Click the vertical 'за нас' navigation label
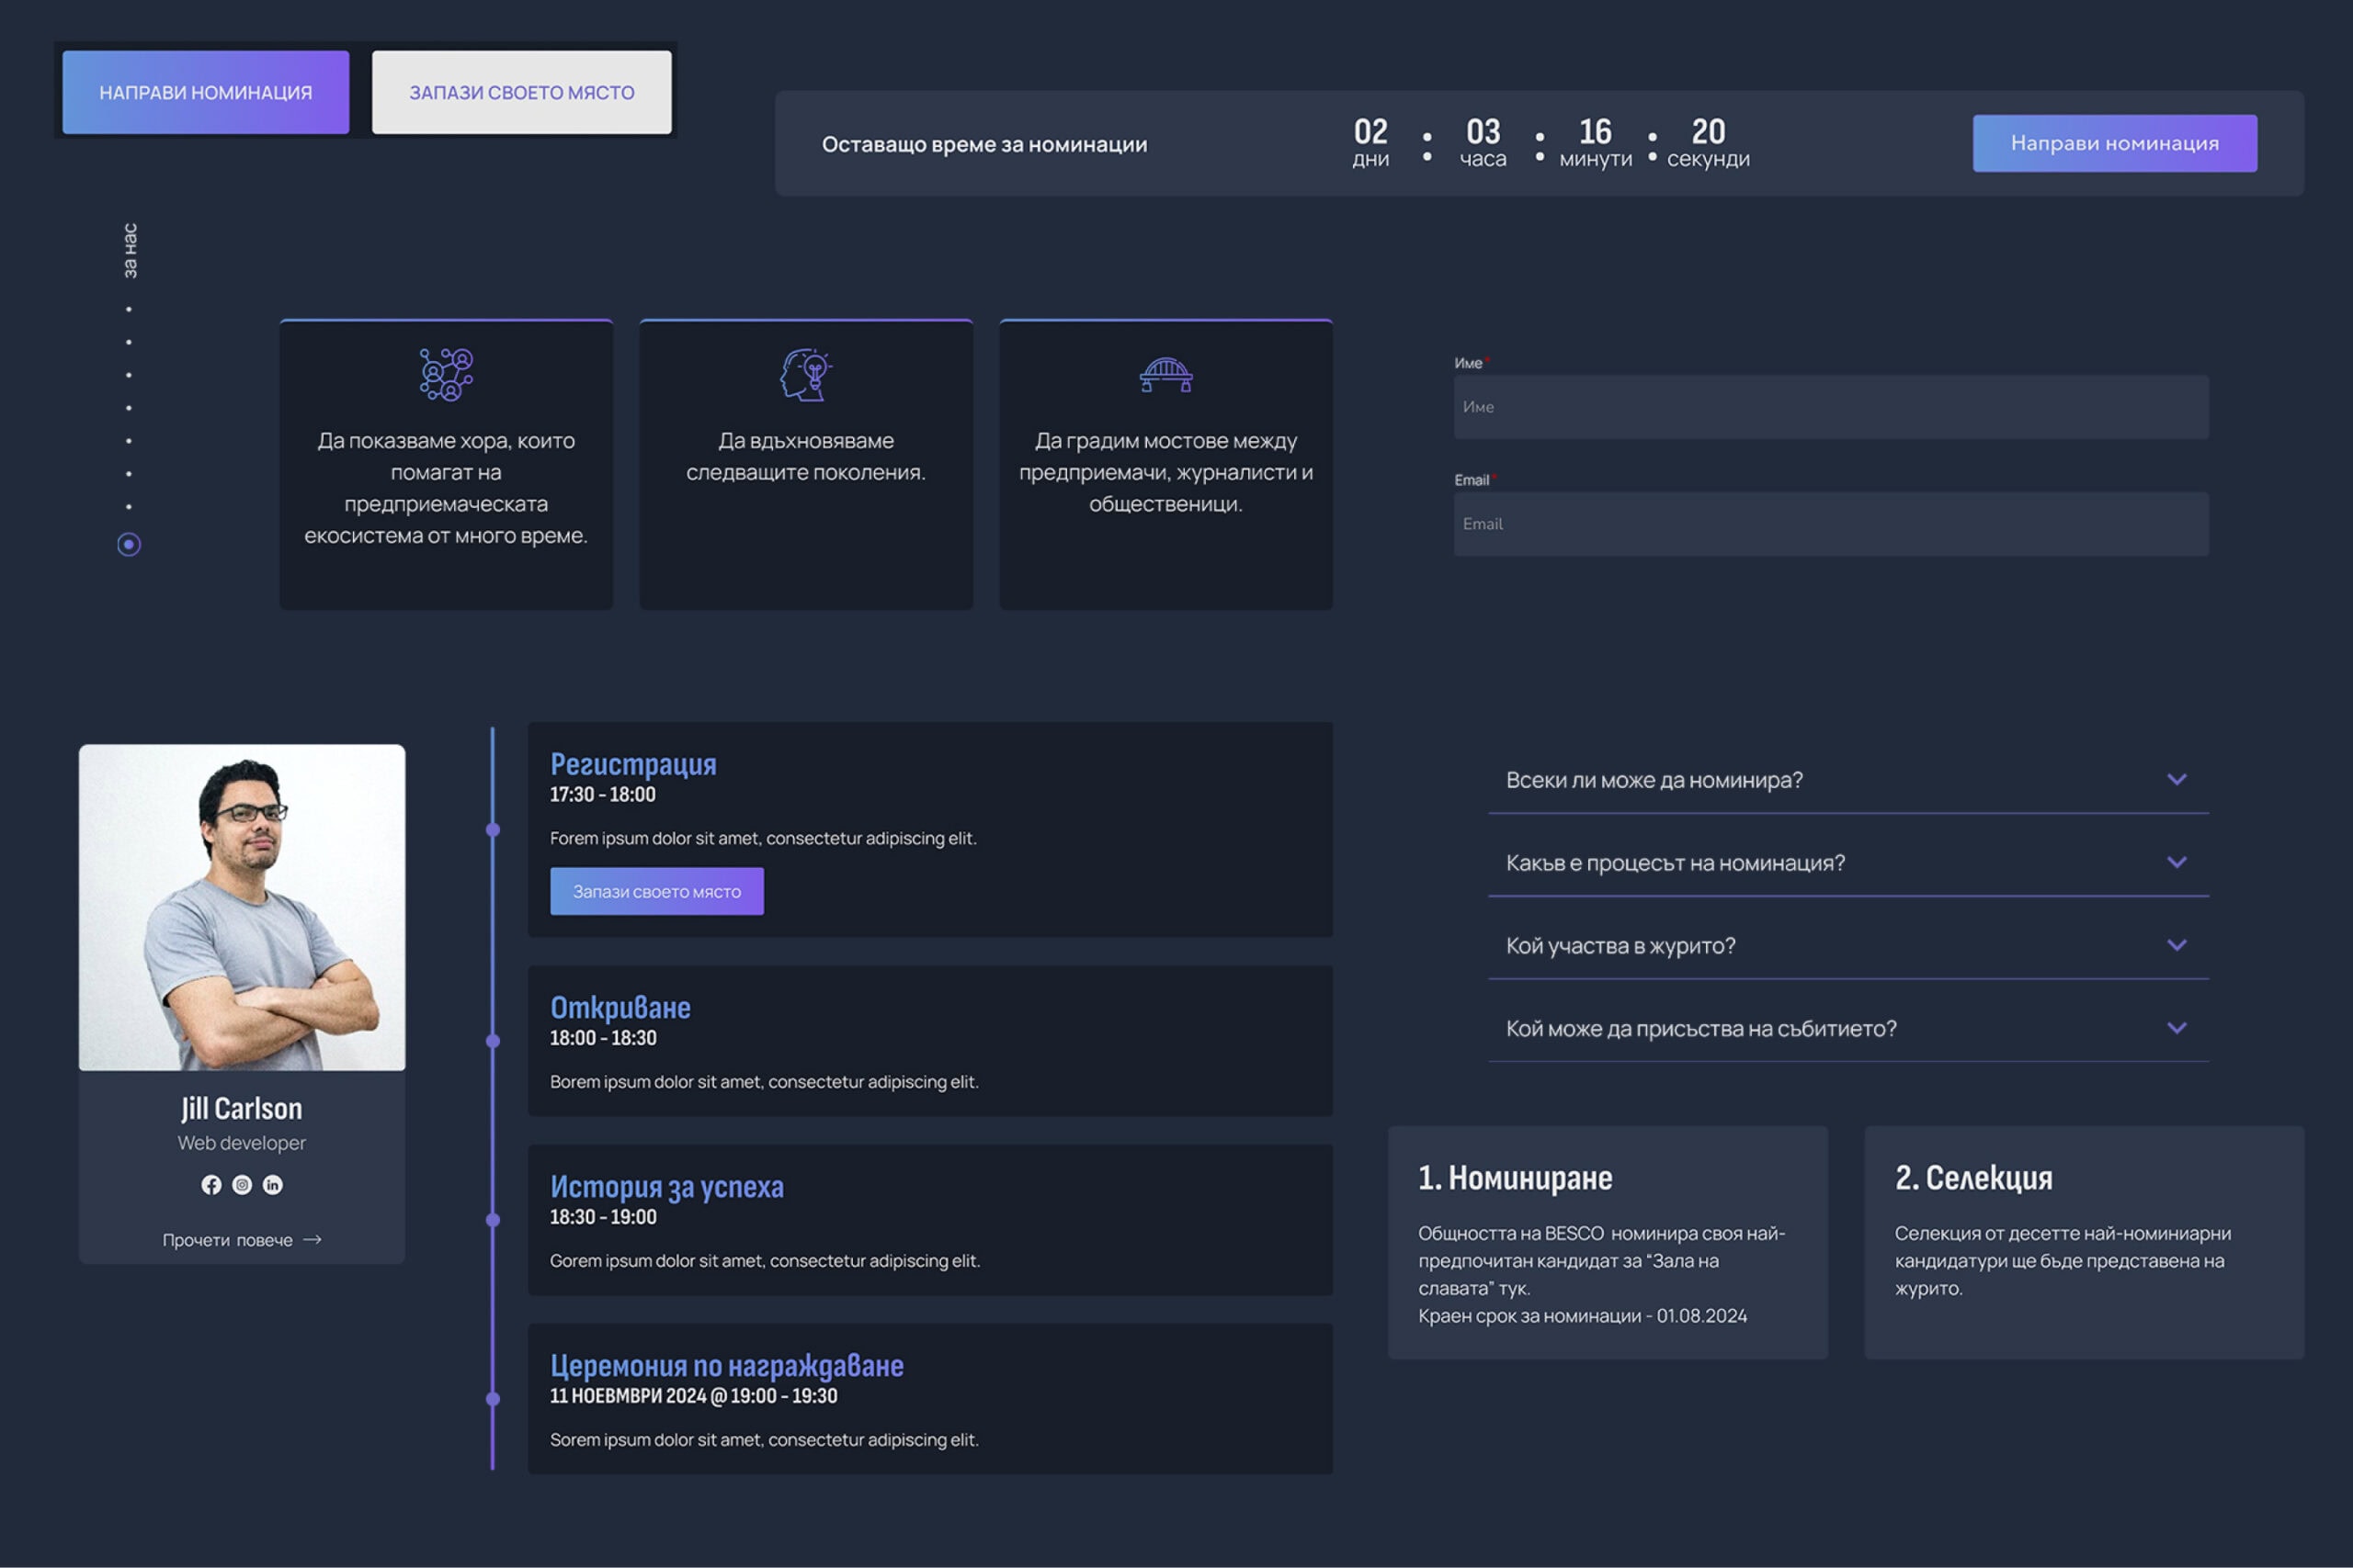Image resolution: width=2353 pixels, height=1568 pixels. [130, 250]
